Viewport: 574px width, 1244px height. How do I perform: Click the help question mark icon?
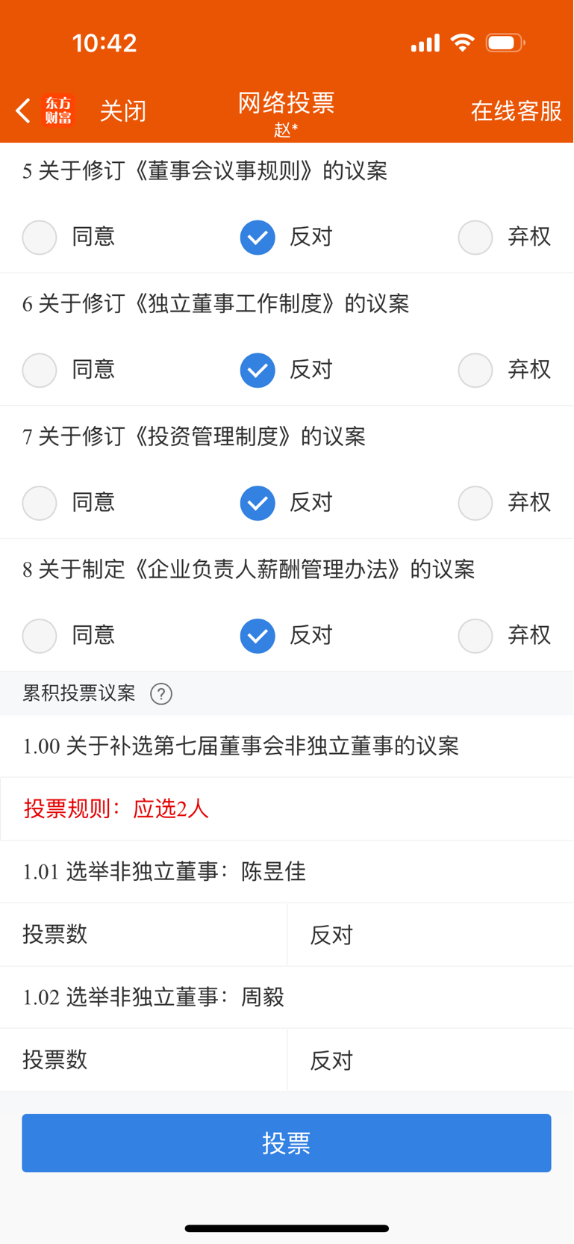point(161,694)
